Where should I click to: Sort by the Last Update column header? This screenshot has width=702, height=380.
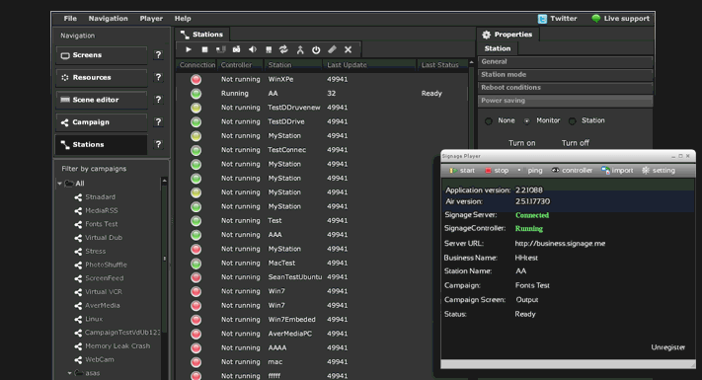pyautogui.click(x=370, y=65)
